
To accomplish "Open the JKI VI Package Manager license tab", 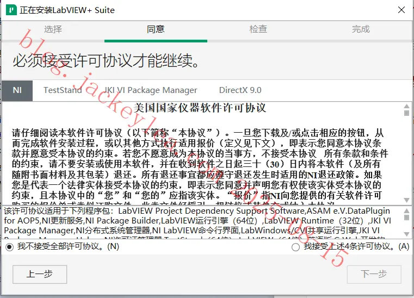I will click(151, 90).
